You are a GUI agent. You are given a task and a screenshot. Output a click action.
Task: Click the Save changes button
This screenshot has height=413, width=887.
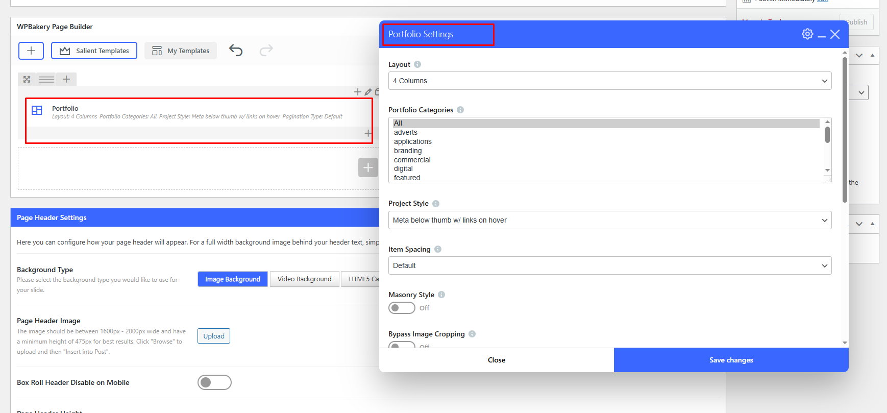[x=731, y=360]
